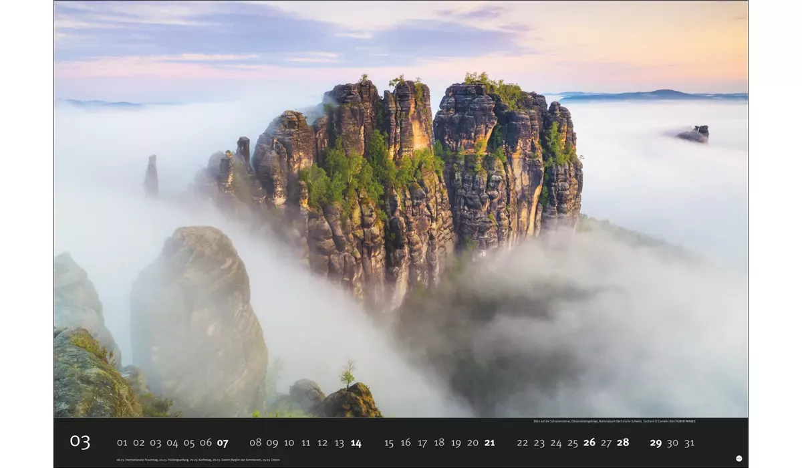Select date 12 in the calendar strip
Screen dimensions: 802x468
click(x=322, y=443)
